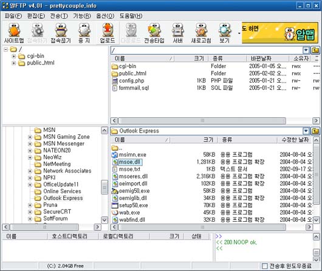Select setup50.exe file icon
This screenshot has width=322, height=271.
[115, 205]
